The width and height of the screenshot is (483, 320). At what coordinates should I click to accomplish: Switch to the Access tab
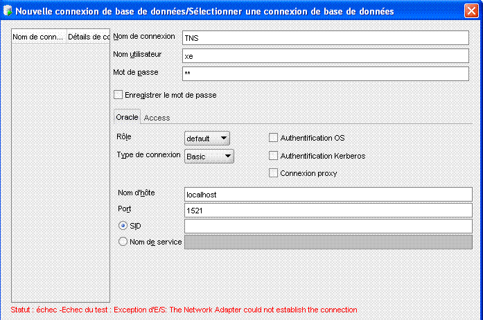[x=157, y=118]
